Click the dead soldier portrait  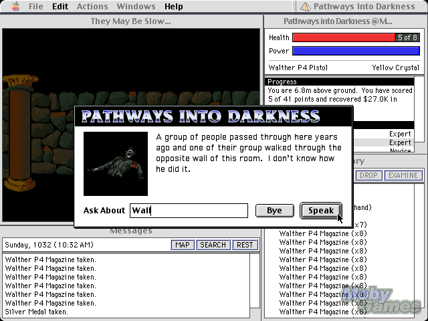point(116,164)
